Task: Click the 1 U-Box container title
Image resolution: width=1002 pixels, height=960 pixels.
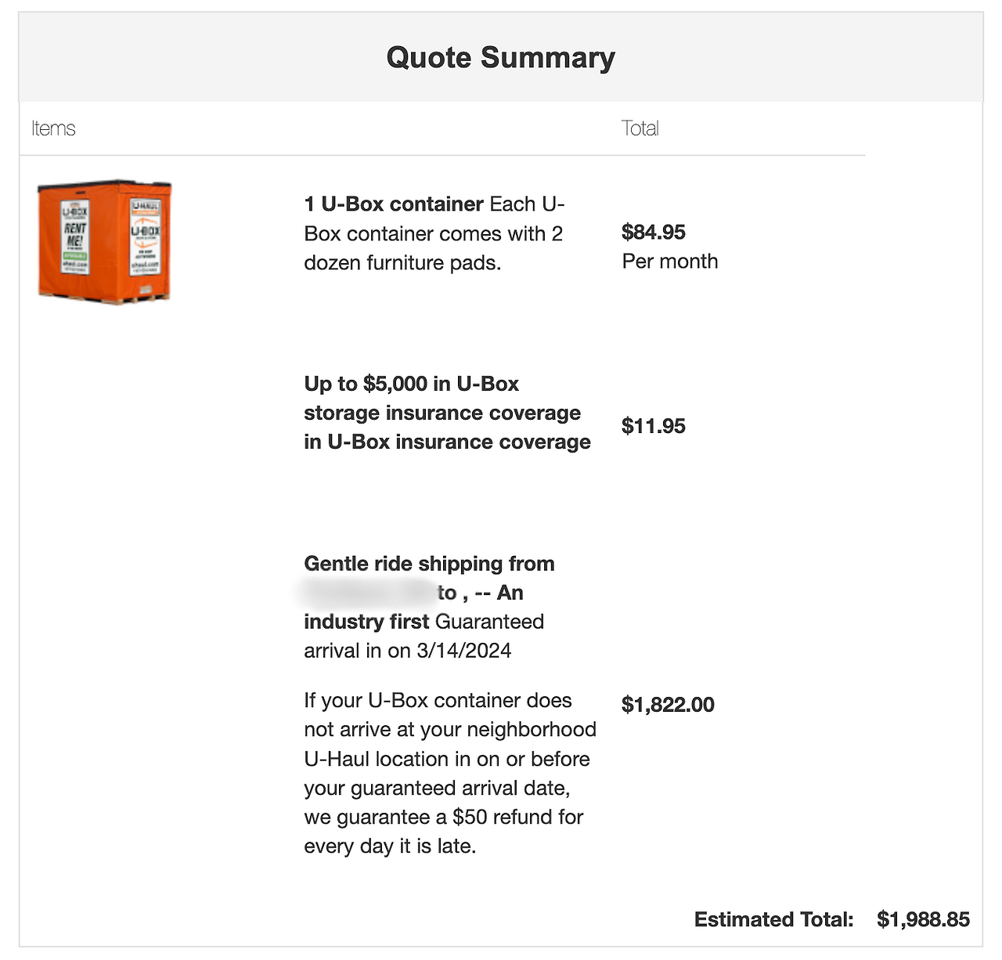Action: coord(393,204)
